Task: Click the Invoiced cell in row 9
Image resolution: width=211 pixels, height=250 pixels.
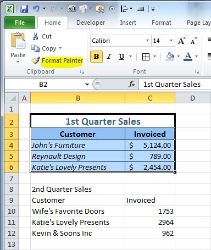Action: pyautogui.click(x=150, y=200)
